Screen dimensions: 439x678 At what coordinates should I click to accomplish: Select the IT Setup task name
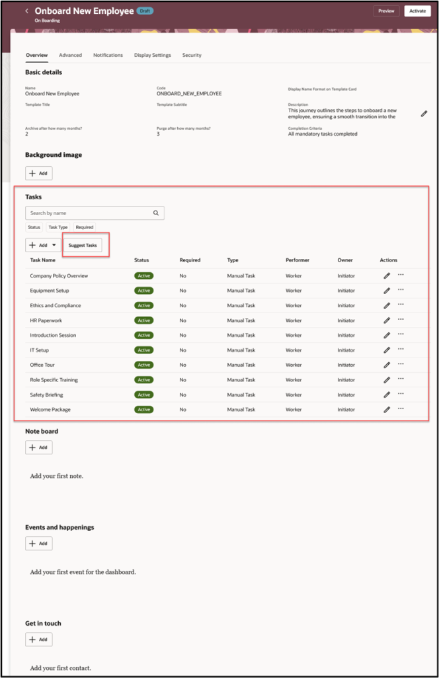[x=39, y=350]
